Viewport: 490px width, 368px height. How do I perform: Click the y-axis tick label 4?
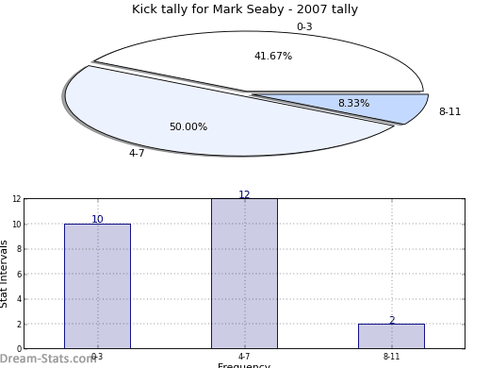[x=19, y=299]
